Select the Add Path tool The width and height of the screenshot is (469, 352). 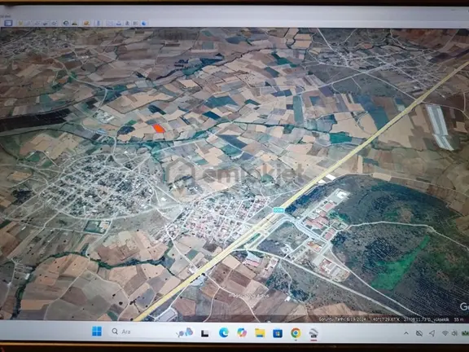click(37, 23)
